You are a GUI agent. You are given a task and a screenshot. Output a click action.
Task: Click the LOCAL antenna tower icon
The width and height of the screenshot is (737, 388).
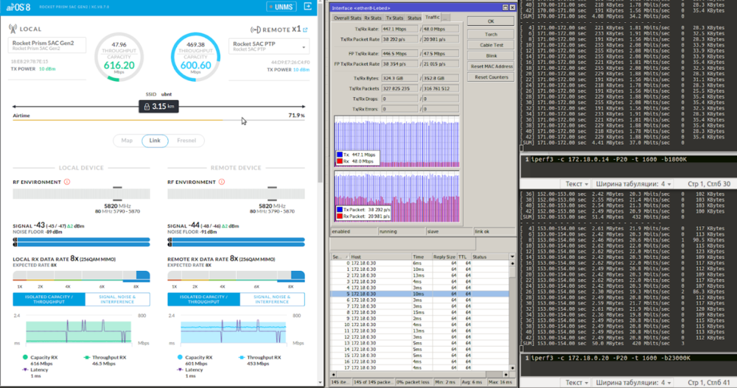13,29
